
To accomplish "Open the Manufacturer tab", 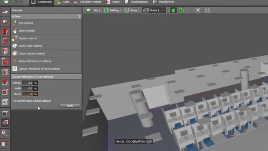I will [163, 2].
